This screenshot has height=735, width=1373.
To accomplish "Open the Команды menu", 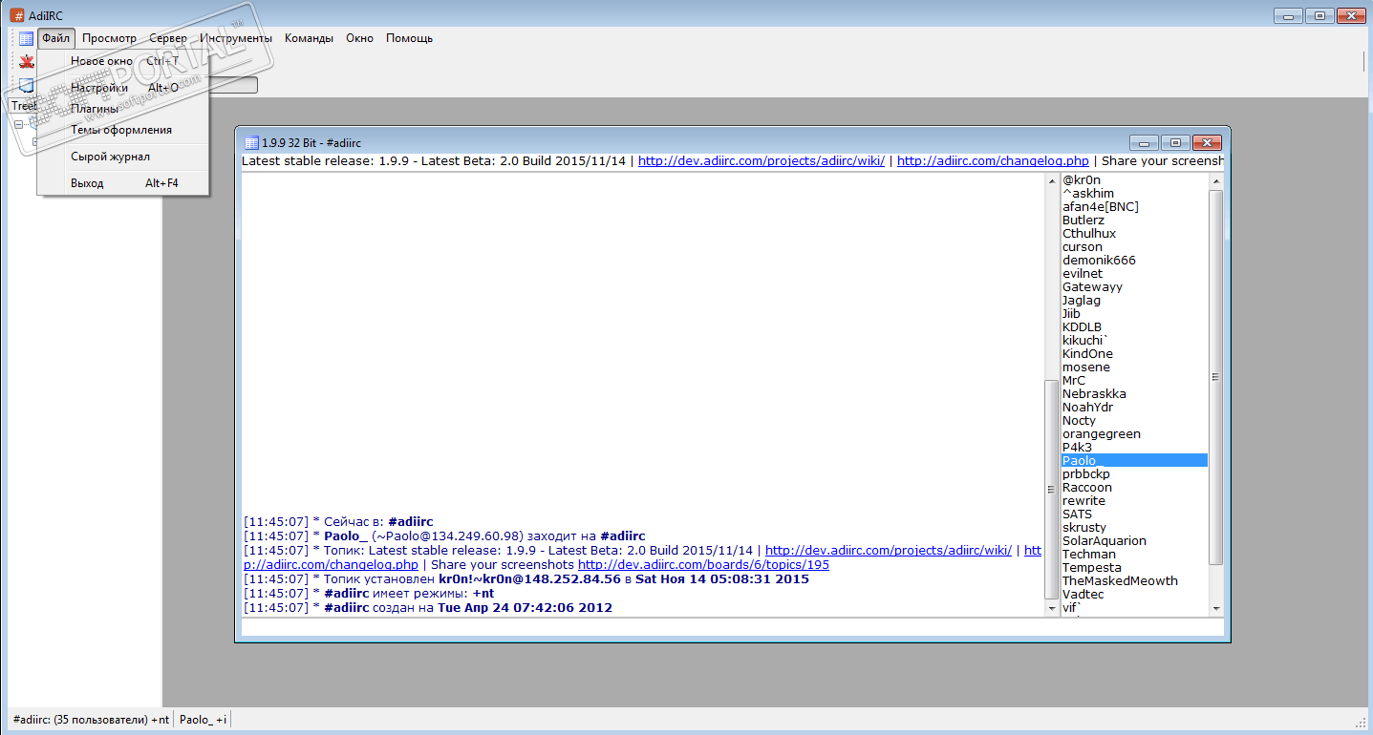I will (309, 38).
